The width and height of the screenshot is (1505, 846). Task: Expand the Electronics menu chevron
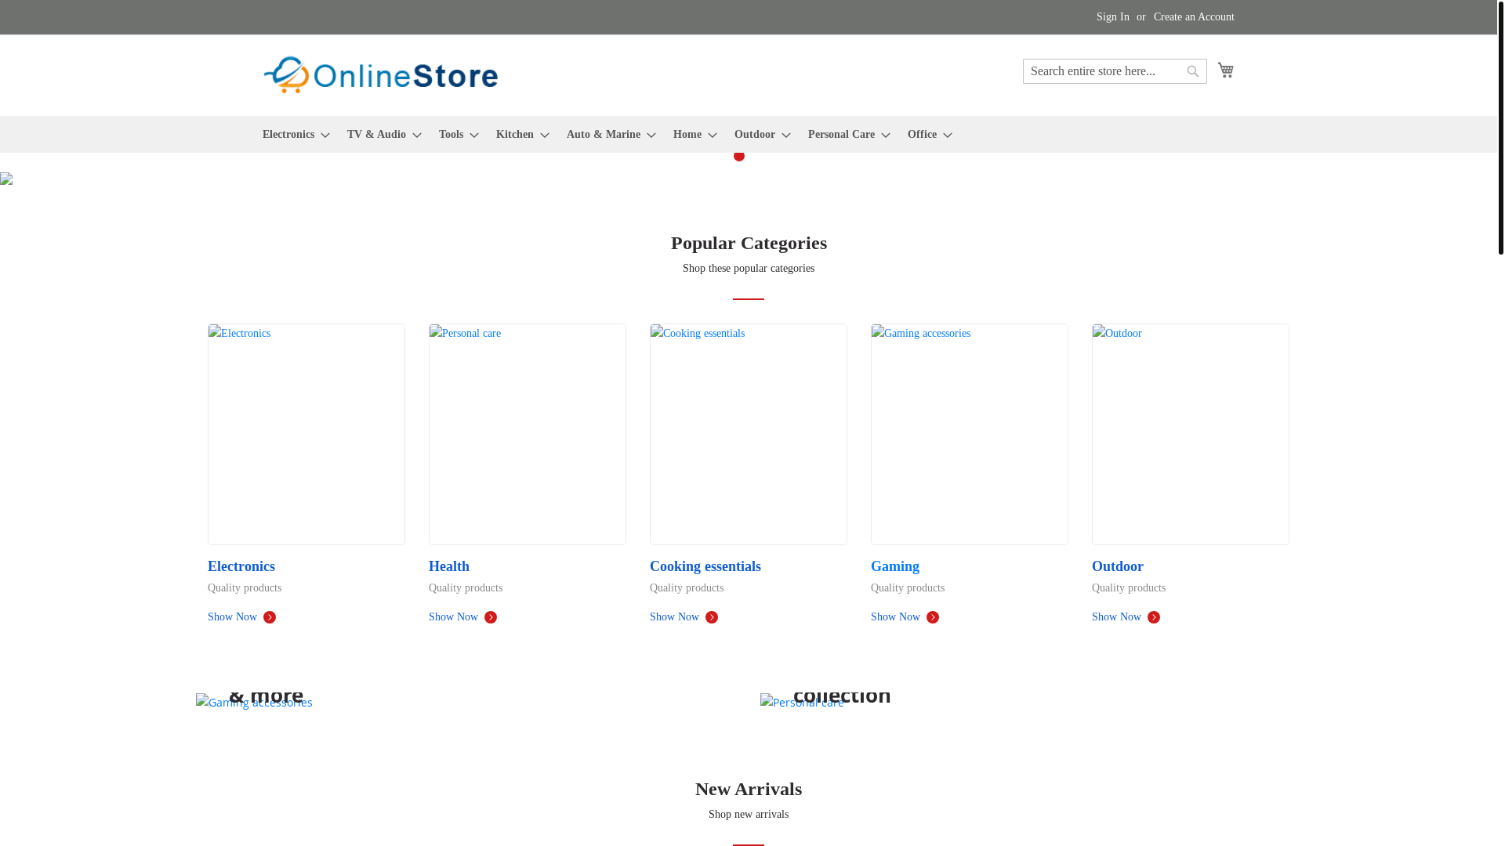click(325, 136)
